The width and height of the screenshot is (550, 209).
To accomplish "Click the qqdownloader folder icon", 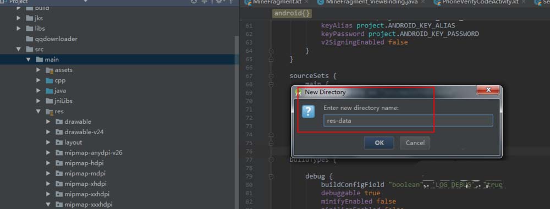I will [x=30, y=38].
